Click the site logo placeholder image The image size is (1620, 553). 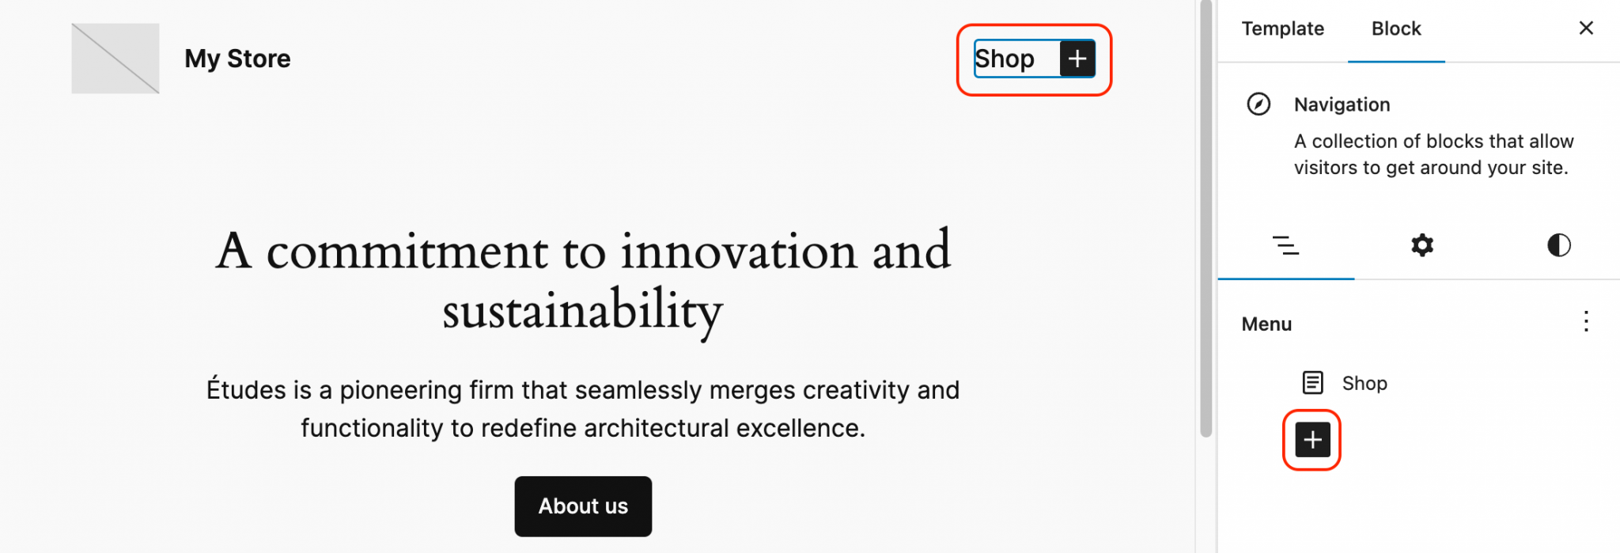(x=115, y=59)
